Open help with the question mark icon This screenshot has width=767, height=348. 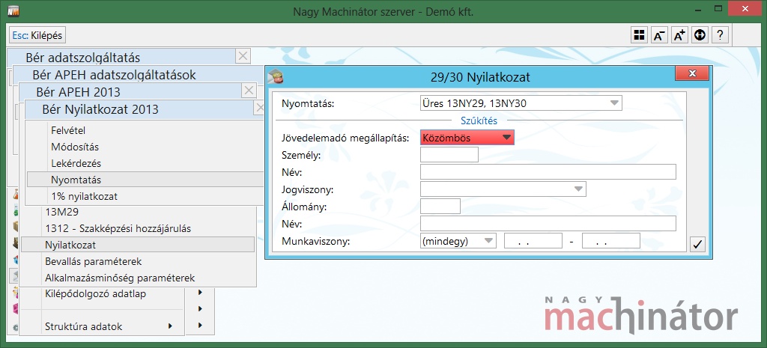pyautogui.click(x=721, y=35)
